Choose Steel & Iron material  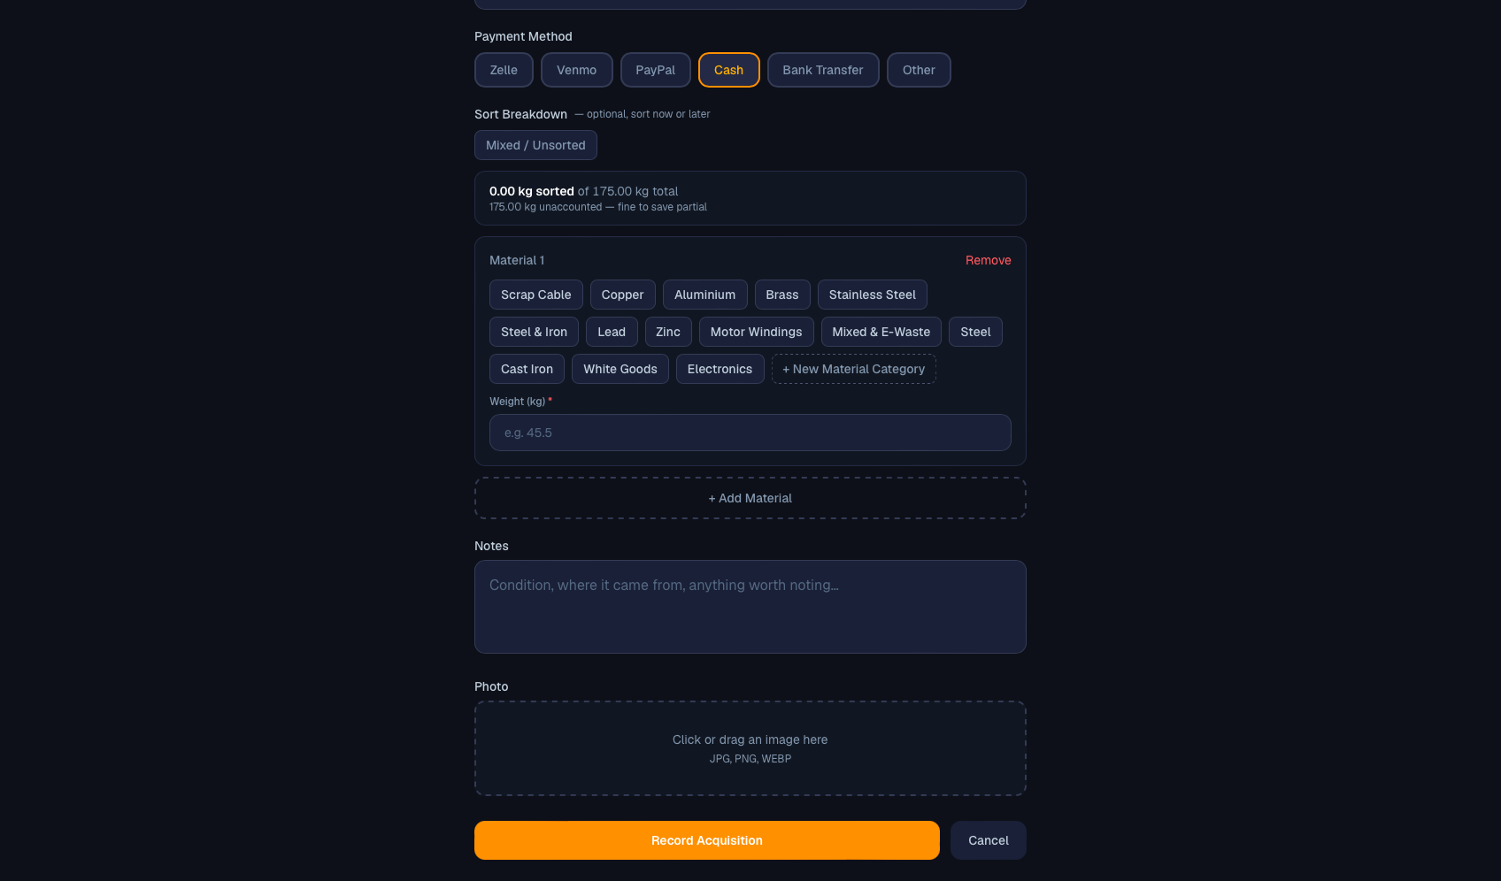(x=534, y=332)
